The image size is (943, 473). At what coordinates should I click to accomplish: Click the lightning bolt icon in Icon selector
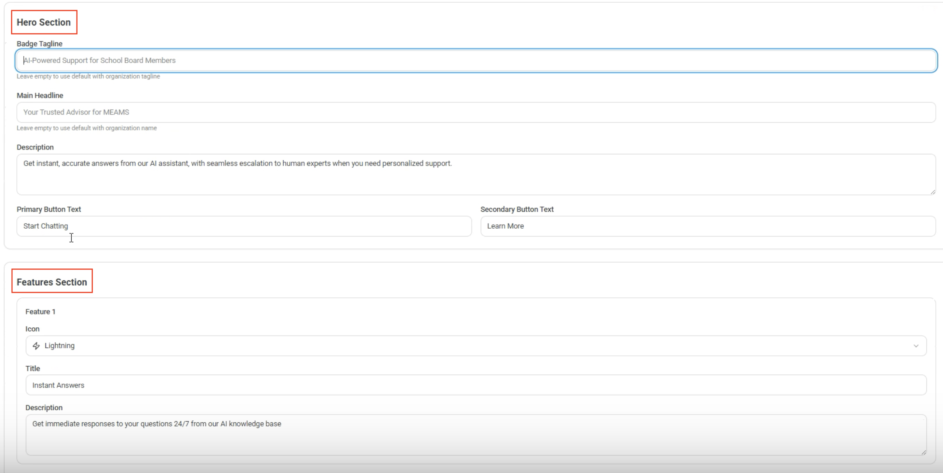click(36, 346)
